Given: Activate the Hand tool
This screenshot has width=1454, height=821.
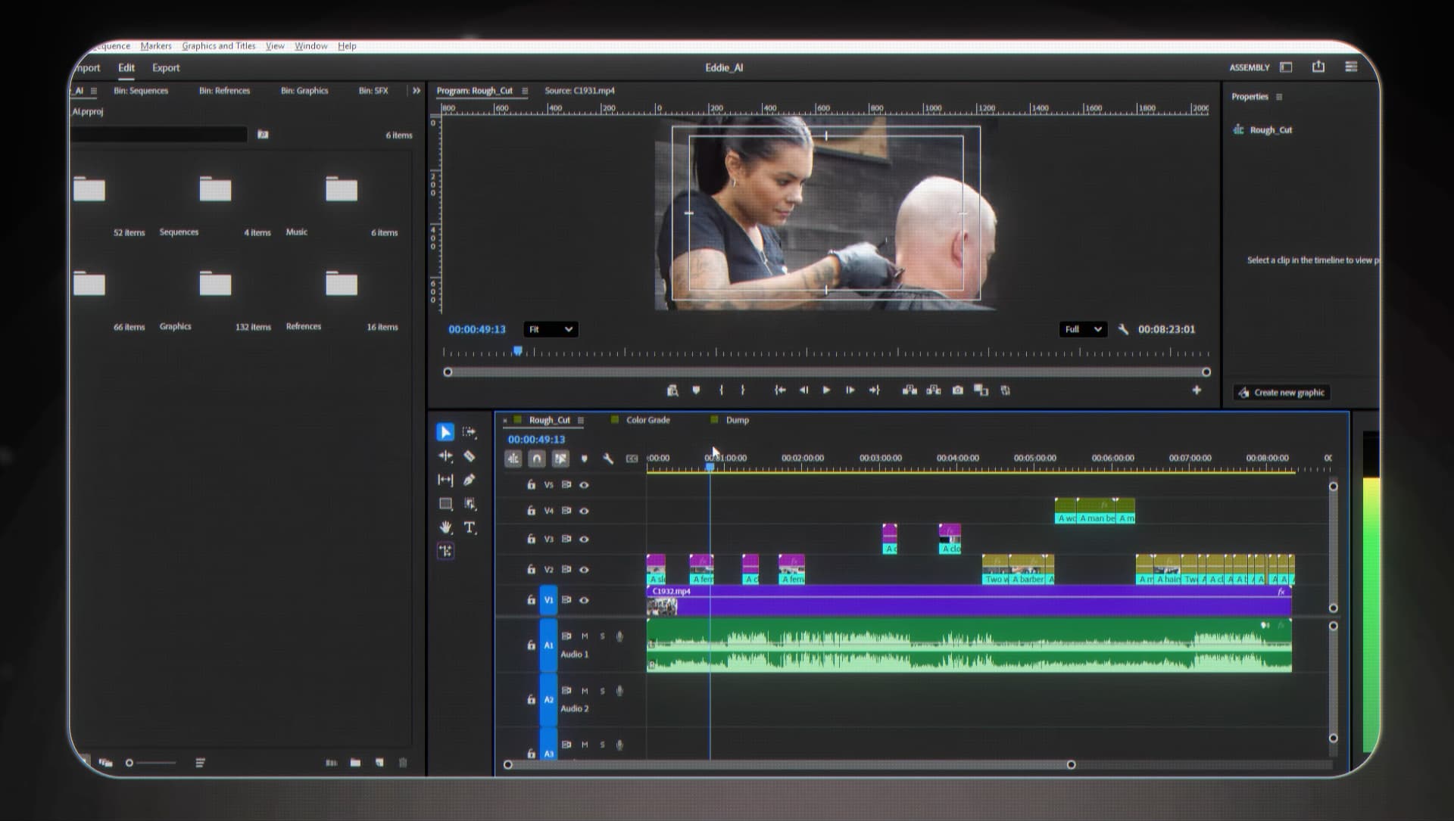Looking at the screenshot, I should click(x=446, y=528).
